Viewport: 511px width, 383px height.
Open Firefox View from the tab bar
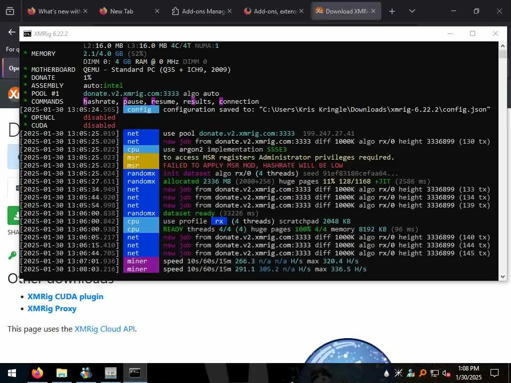coord(10,11)
